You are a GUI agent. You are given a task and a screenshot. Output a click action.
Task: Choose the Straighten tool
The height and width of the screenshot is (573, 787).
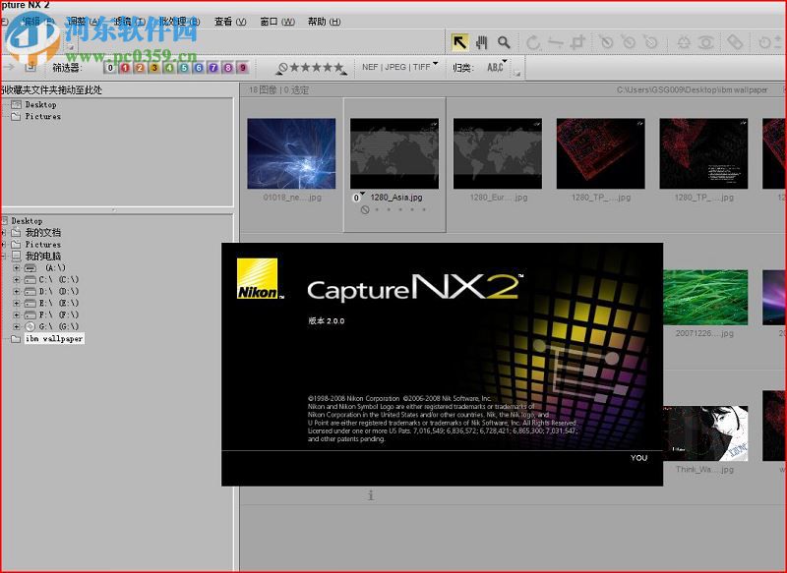click(558, 43)
